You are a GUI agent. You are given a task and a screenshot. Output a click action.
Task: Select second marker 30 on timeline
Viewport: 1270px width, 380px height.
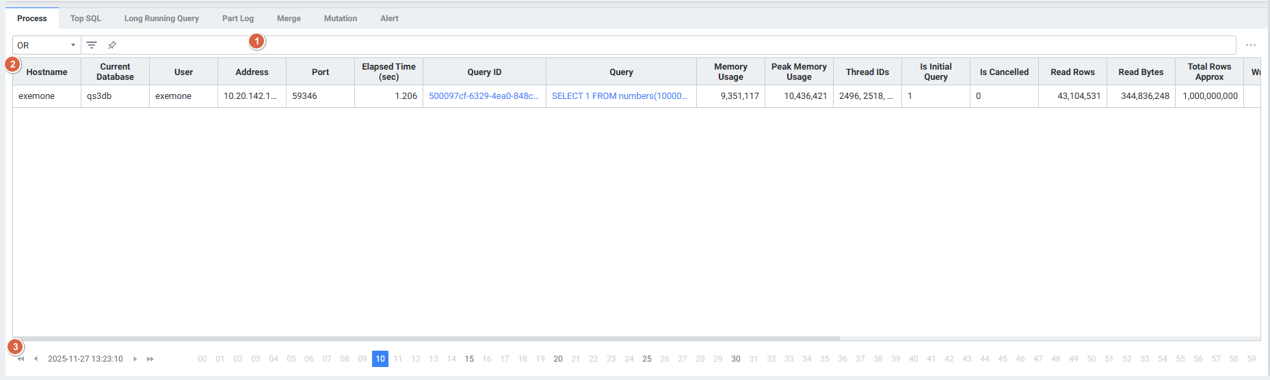[736, 359]
